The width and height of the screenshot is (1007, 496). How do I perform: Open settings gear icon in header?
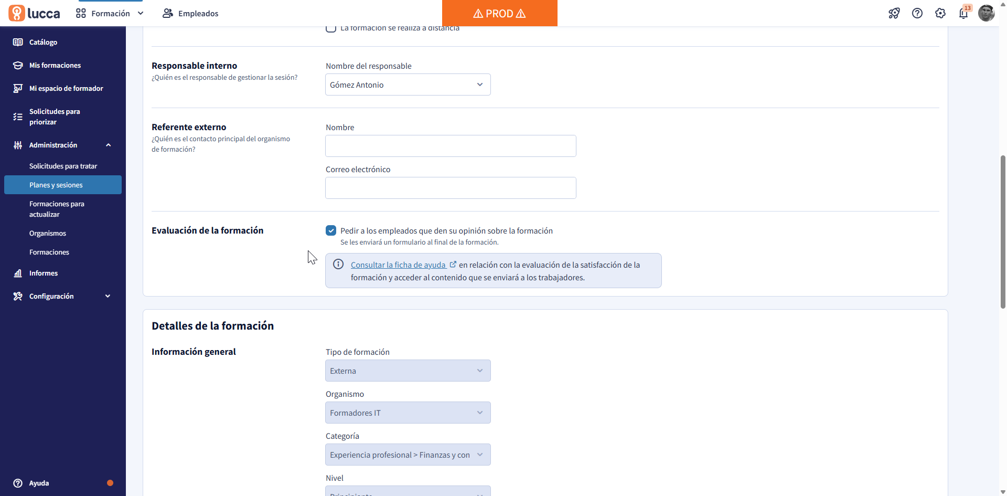[x=940, y=14]
